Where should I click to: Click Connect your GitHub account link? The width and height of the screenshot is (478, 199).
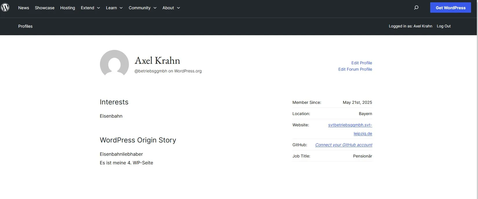tap(344, 145)
